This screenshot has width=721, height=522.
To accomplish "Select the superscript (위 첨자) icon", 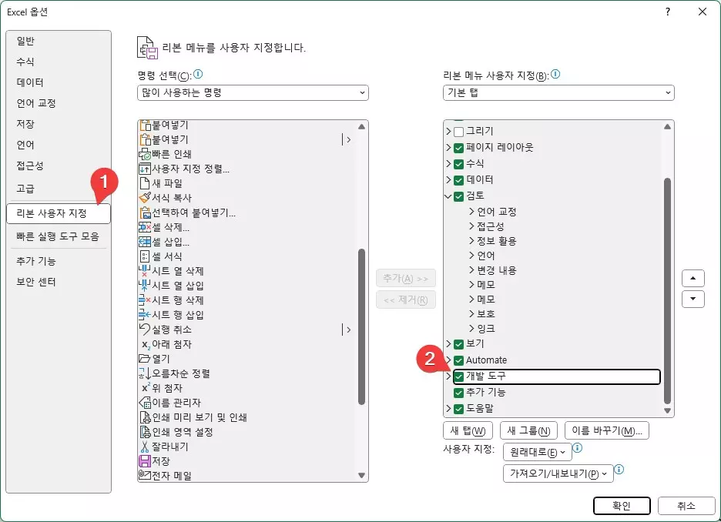I will click(146, 387).
